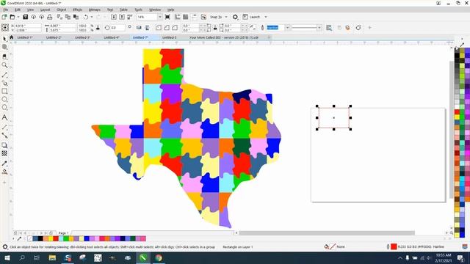
Task: Select the Transparency tool in toolbox
Action: [x=4, y=153]
